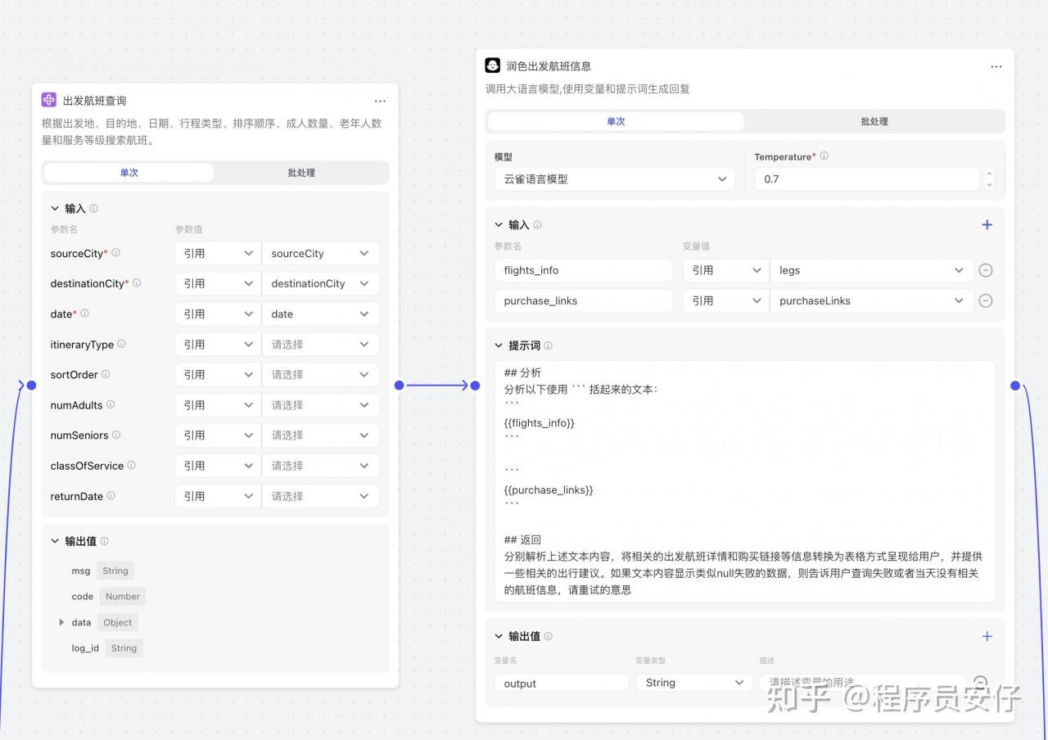This screenshot has width=1048, height=740.
Task: Open the 出发航班查询 node more-options menu
Action: click(380, 101)
